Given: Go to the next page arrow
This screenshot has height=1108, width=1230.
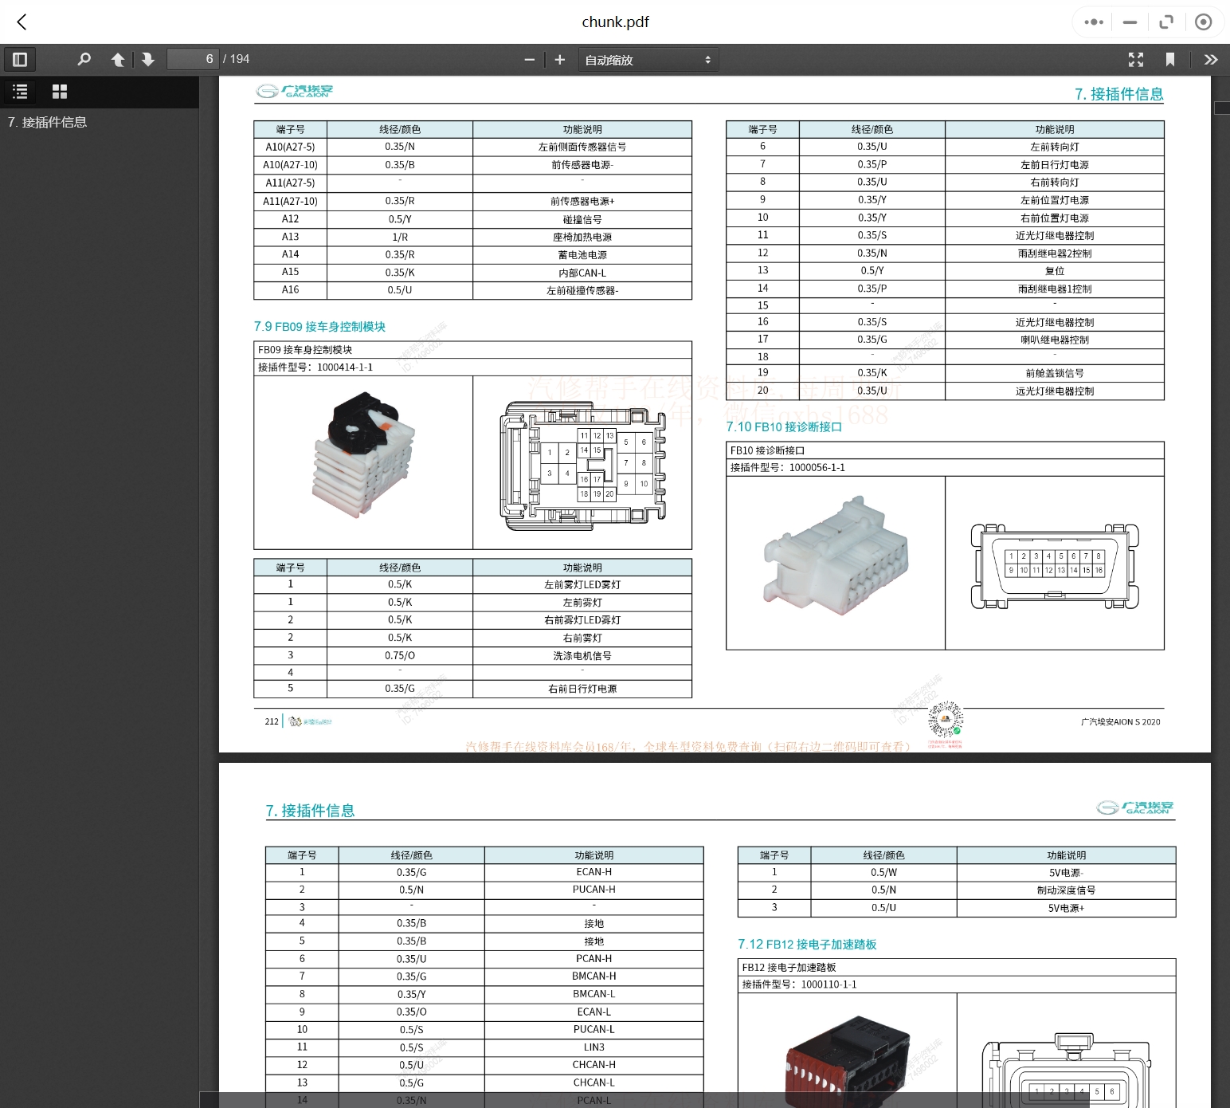Looking at the screenshot, I should 148,59.
